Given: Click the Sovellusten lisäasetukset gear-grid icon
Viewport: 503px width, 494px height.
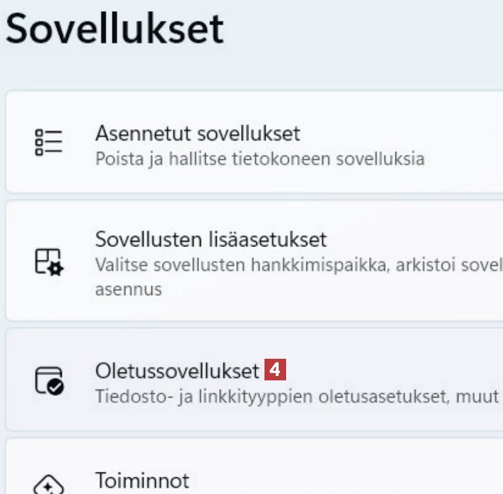Looking at the screenshot, I should (49, 261).
